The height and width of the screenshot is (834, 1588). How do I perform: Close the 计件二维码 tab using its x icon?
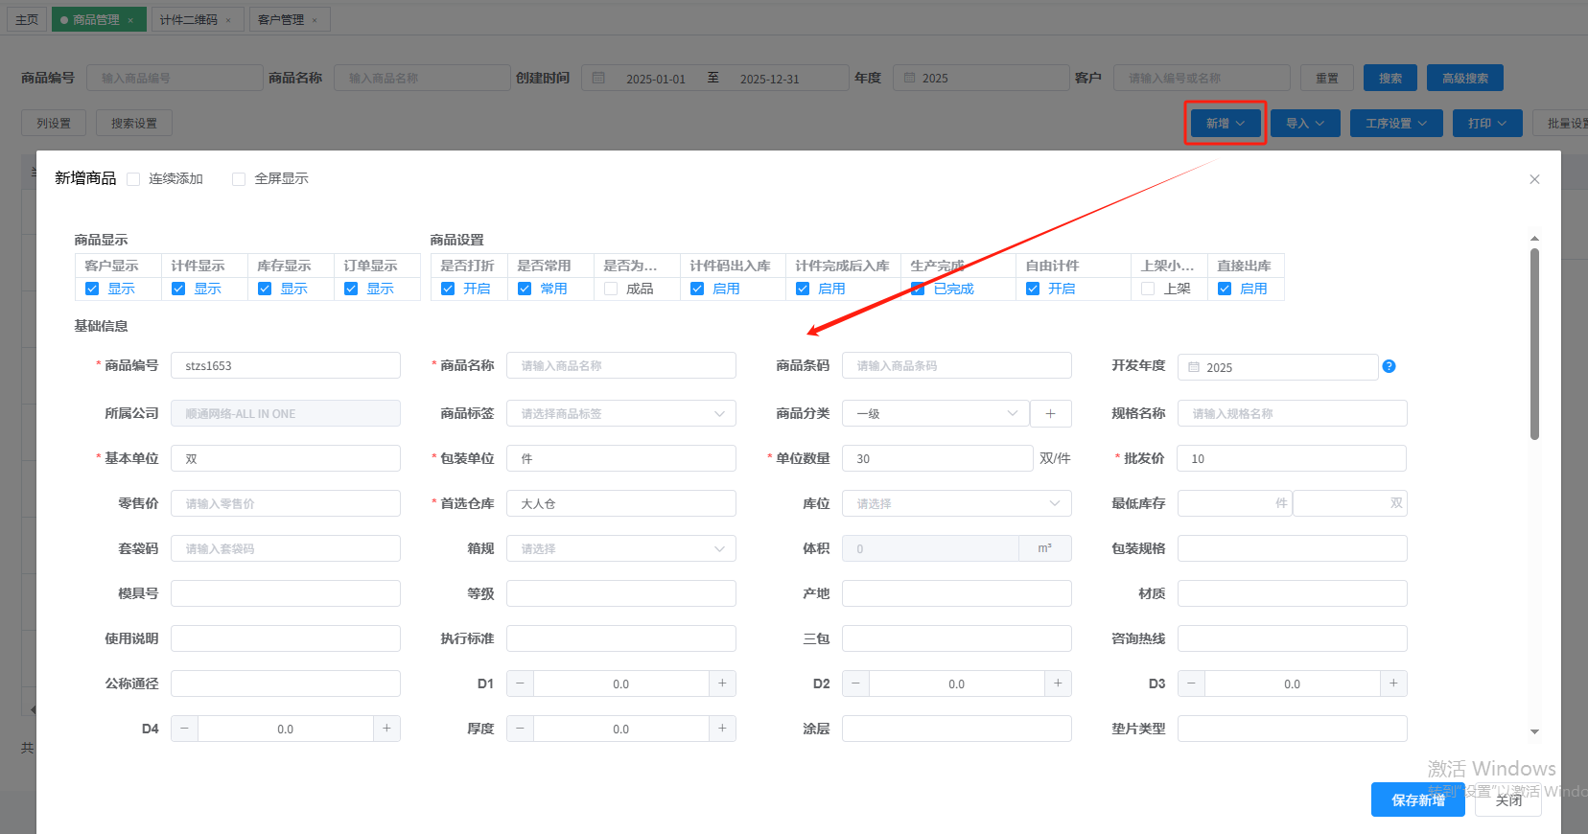pyautogui.click(x=228, y=20)
